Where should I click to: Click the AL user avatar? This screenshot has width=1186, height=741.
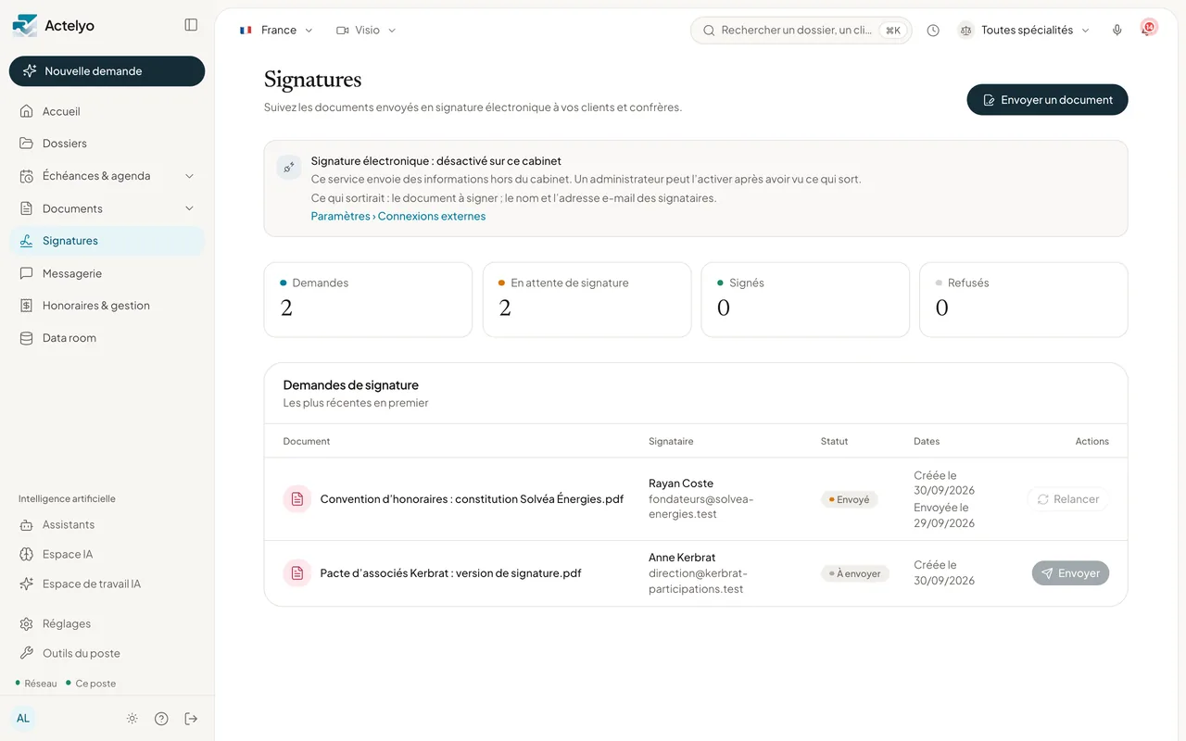coord(23,718)
